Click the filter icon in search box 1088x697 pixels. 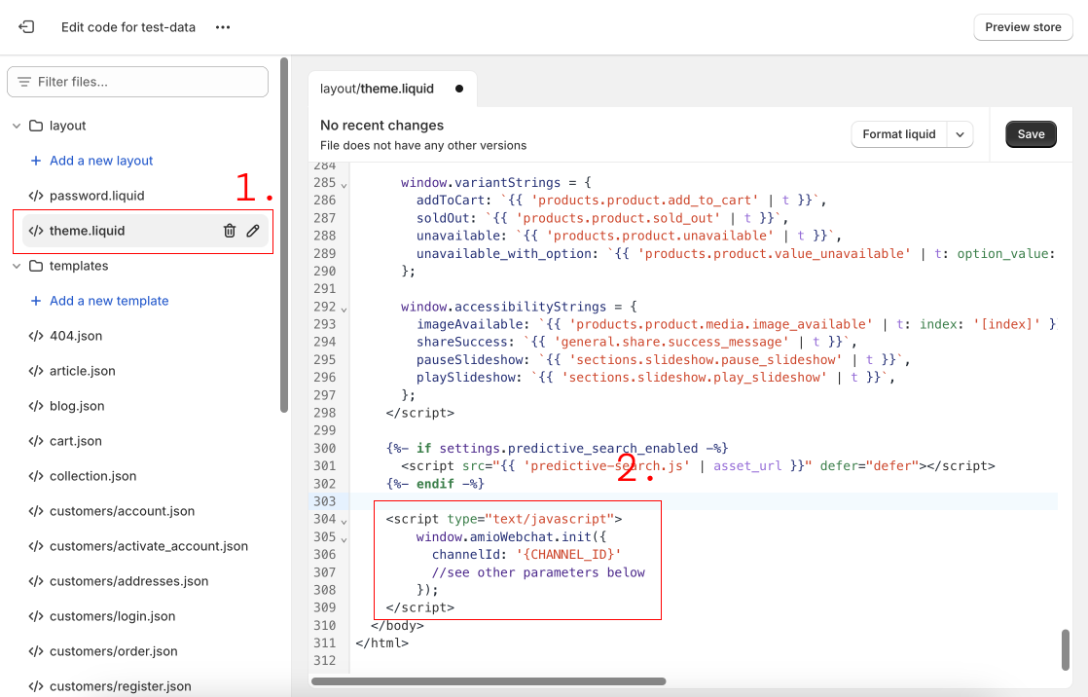[24, 82]
